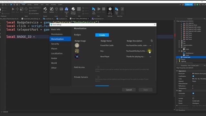
Task: Go to Permissions settings
Action: click(60, 34)
